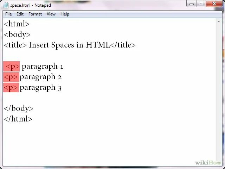Click the </title> closing tag
The width and height of the screenshot is (225, 169).
pyautogui.click(x=123, y=45)
